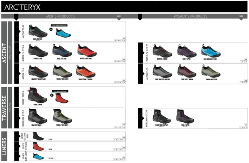Select Bora Mid GTX W Raku/Lupine boot
Screen dimensions: 249x163
tap(185, 116)
